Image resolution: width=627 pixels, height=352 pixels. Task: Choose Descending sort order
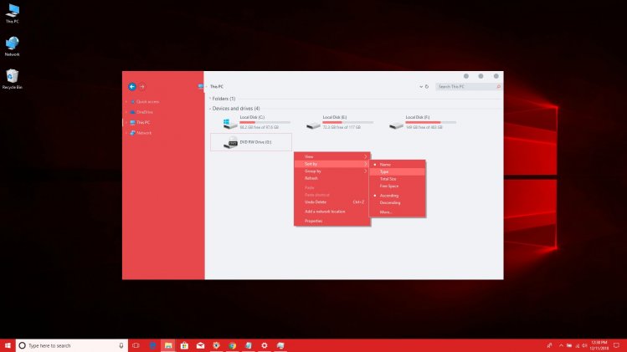pos(390,202)
